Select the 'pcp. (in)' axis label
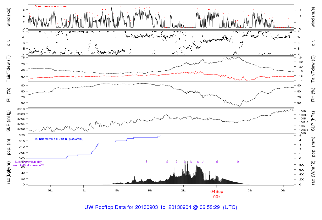Image resolution: width=322 pixels, height=220 pixels. [x=8, y=147]
